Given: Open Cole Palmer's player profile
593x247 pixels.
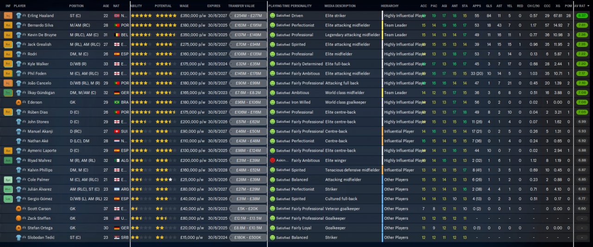Looking at the screenshot, I should pyautogui.click(x=38, y=179).
